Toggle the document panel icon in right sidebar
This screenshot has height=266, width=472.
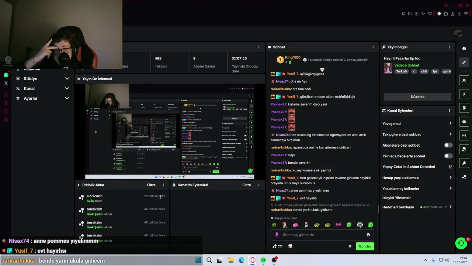coord(464,108)
